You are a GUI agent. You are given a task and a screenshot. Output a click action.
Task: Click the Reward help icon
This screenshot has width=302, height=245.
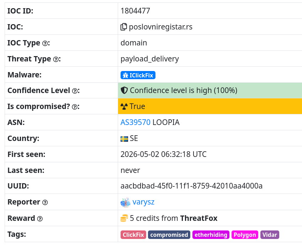[40, 219]
